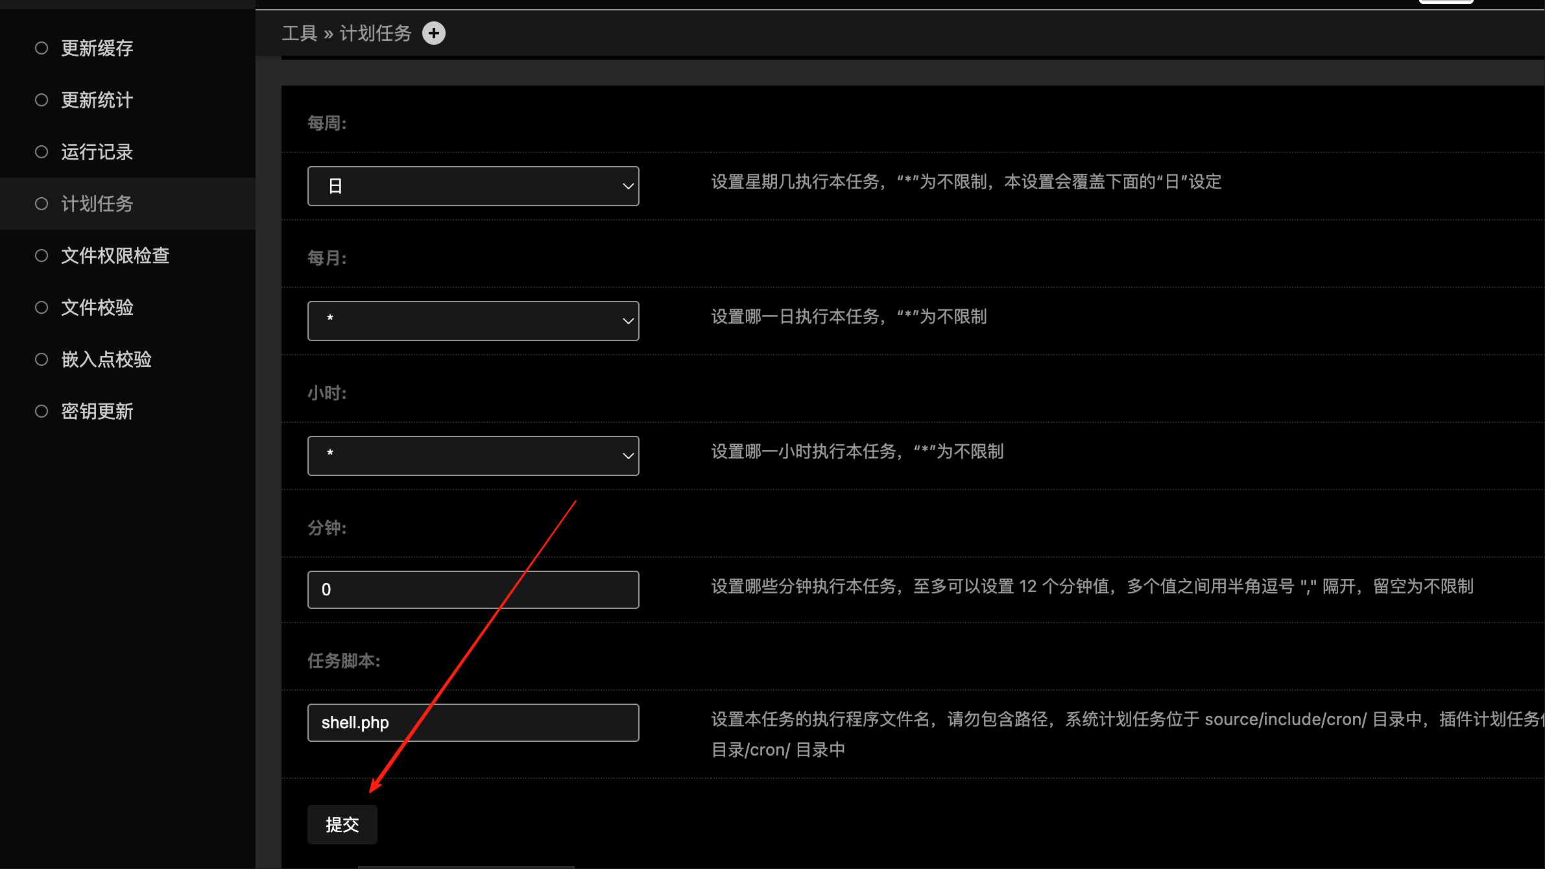Click the 分钟 input containing 0

(x=472, y=589)
